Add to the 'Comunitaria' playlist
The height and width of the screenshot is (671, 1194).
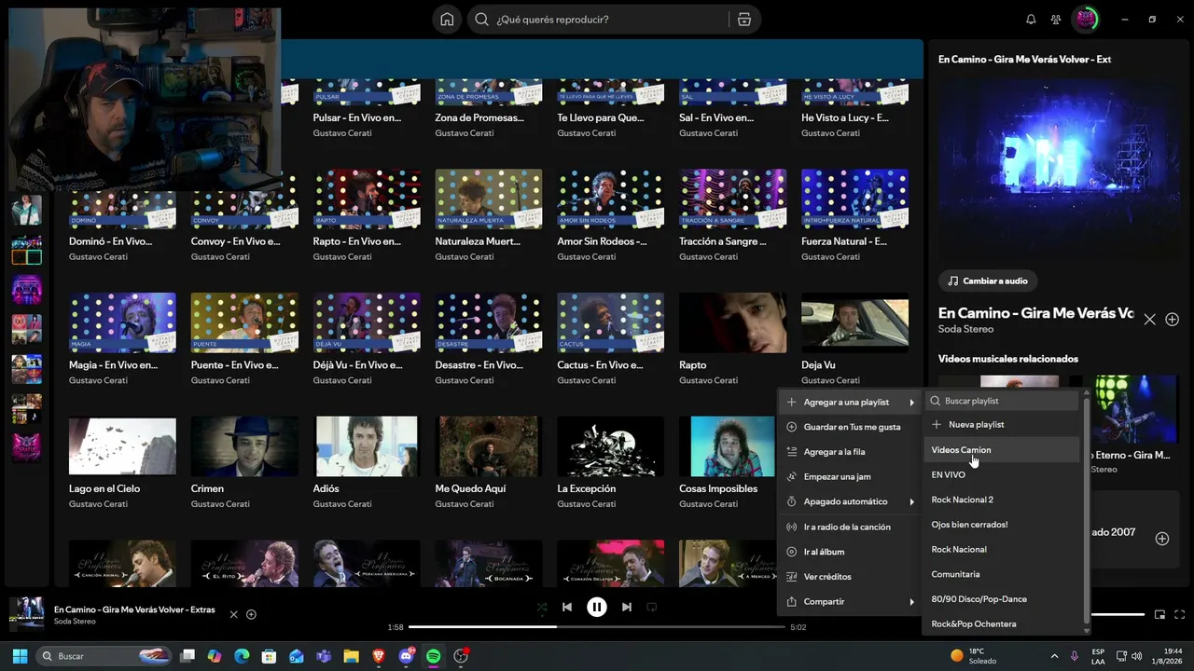pos(1003,574)
